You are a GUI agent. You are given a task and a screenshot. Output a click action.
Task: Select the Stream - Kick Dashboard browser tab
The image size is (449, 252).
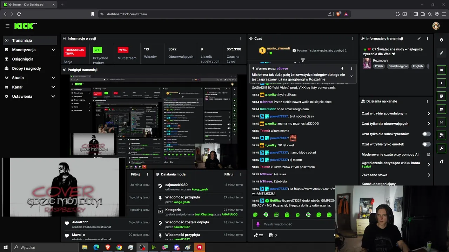(x=29, y=5)
